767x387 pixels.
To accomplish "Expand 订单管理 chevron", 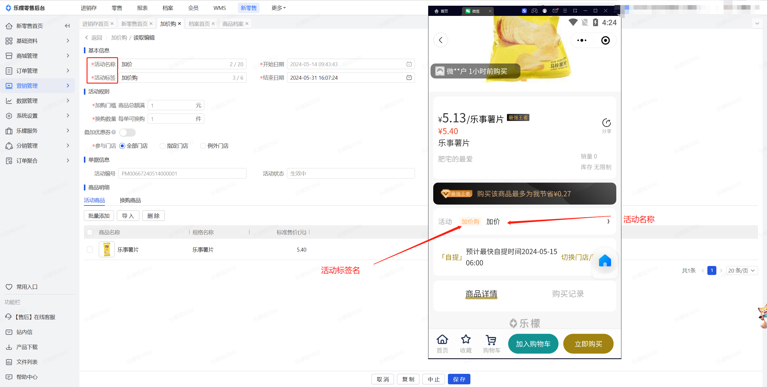I will [68, 71].
